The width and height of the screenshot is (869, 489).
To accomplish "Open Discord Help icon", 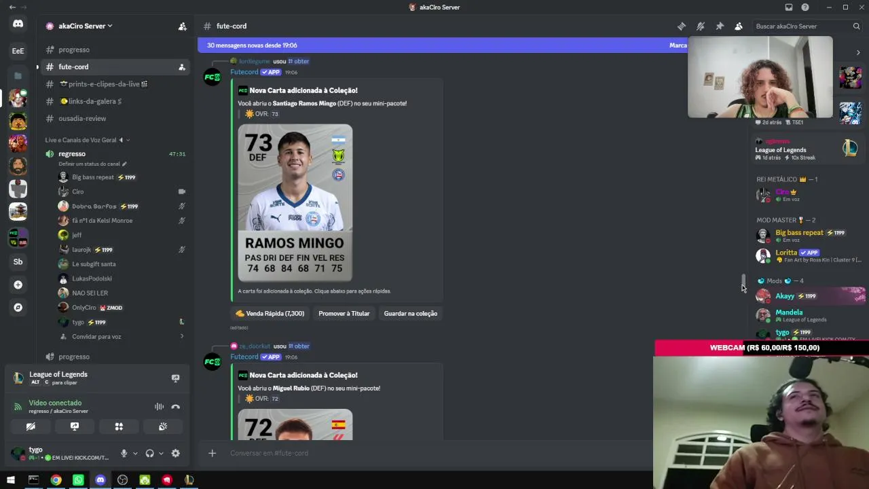I will coord(805,7).
